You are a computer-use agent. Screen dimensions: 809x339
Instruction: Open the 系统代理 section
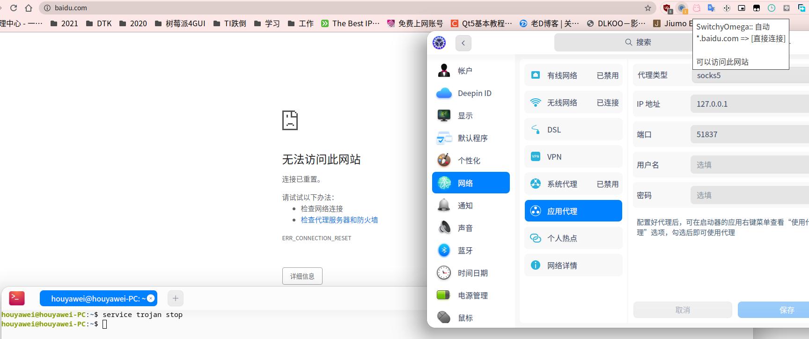574,184
